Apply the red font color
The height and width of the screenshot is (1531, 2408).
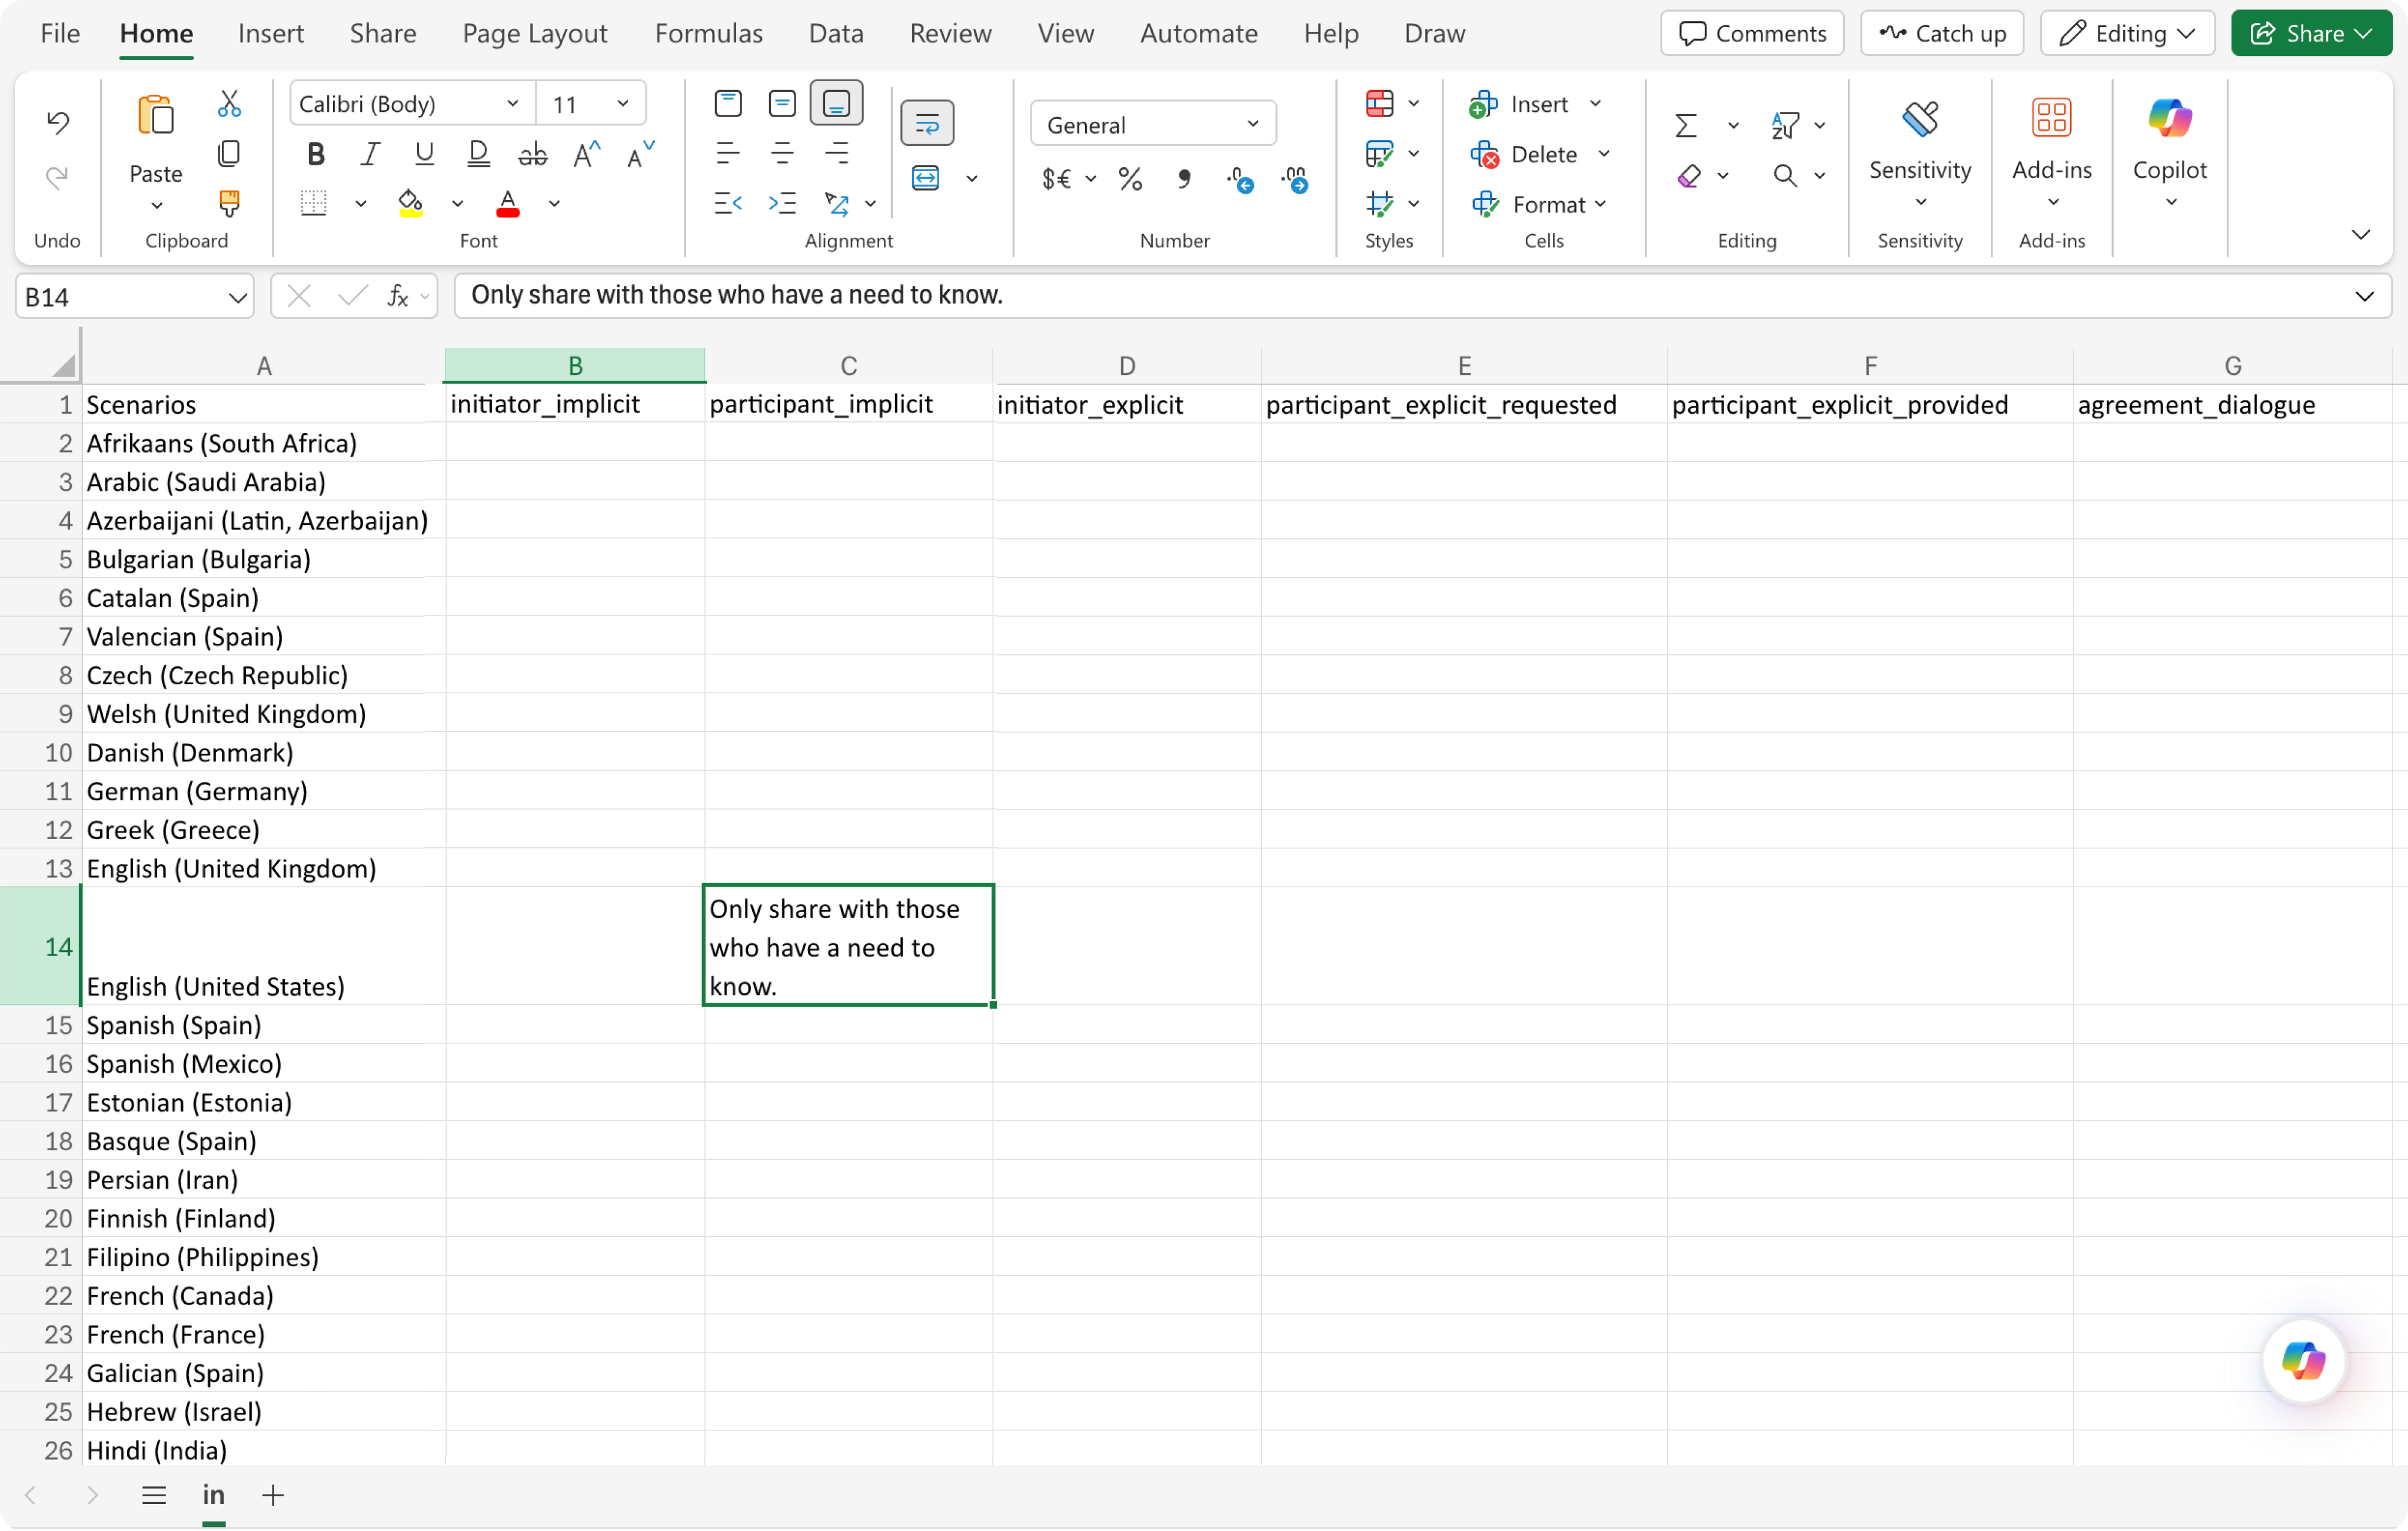pyautogui.click(x=508, y=203)
